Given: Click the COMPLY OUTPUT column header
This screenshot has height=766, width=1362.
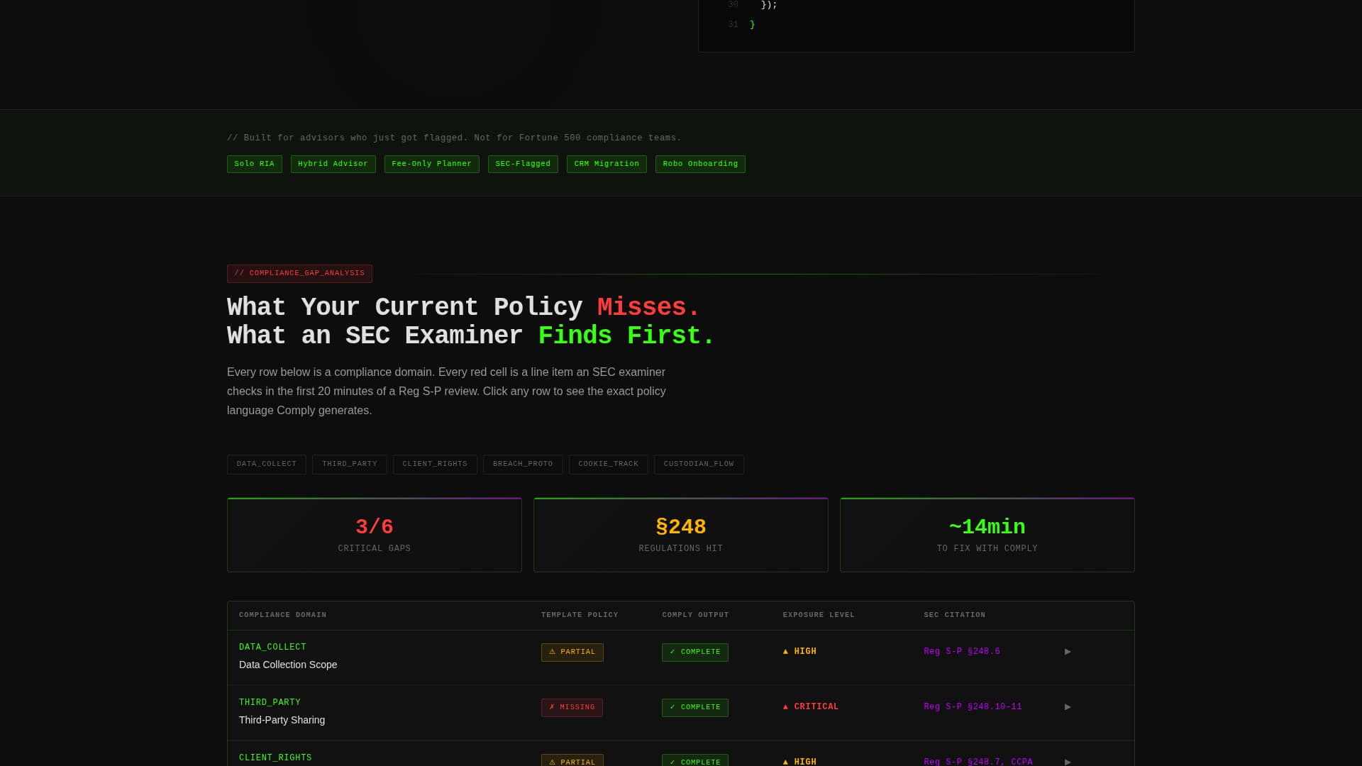Looking at the screenshot, I should click(x=695, y=616).
